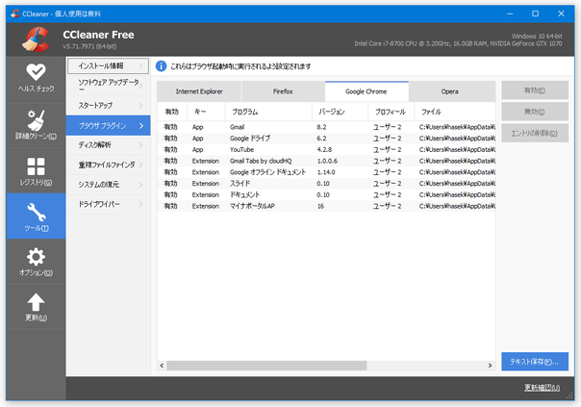Click the 有効 enable button
The height and width of the screenshot is (407, 581).
[x=535, y=90]
